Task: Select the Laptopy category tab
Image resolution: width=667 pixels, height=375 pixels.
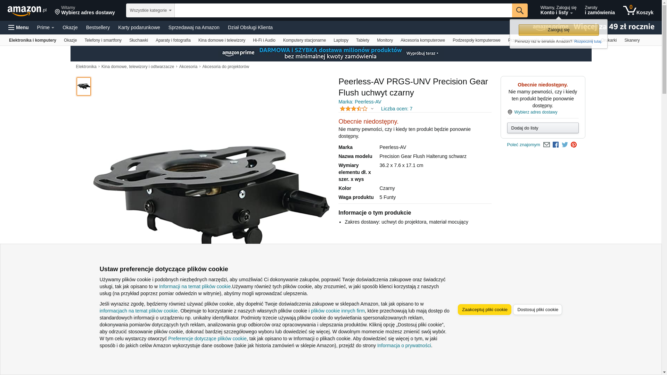Action: coord(341,40)
